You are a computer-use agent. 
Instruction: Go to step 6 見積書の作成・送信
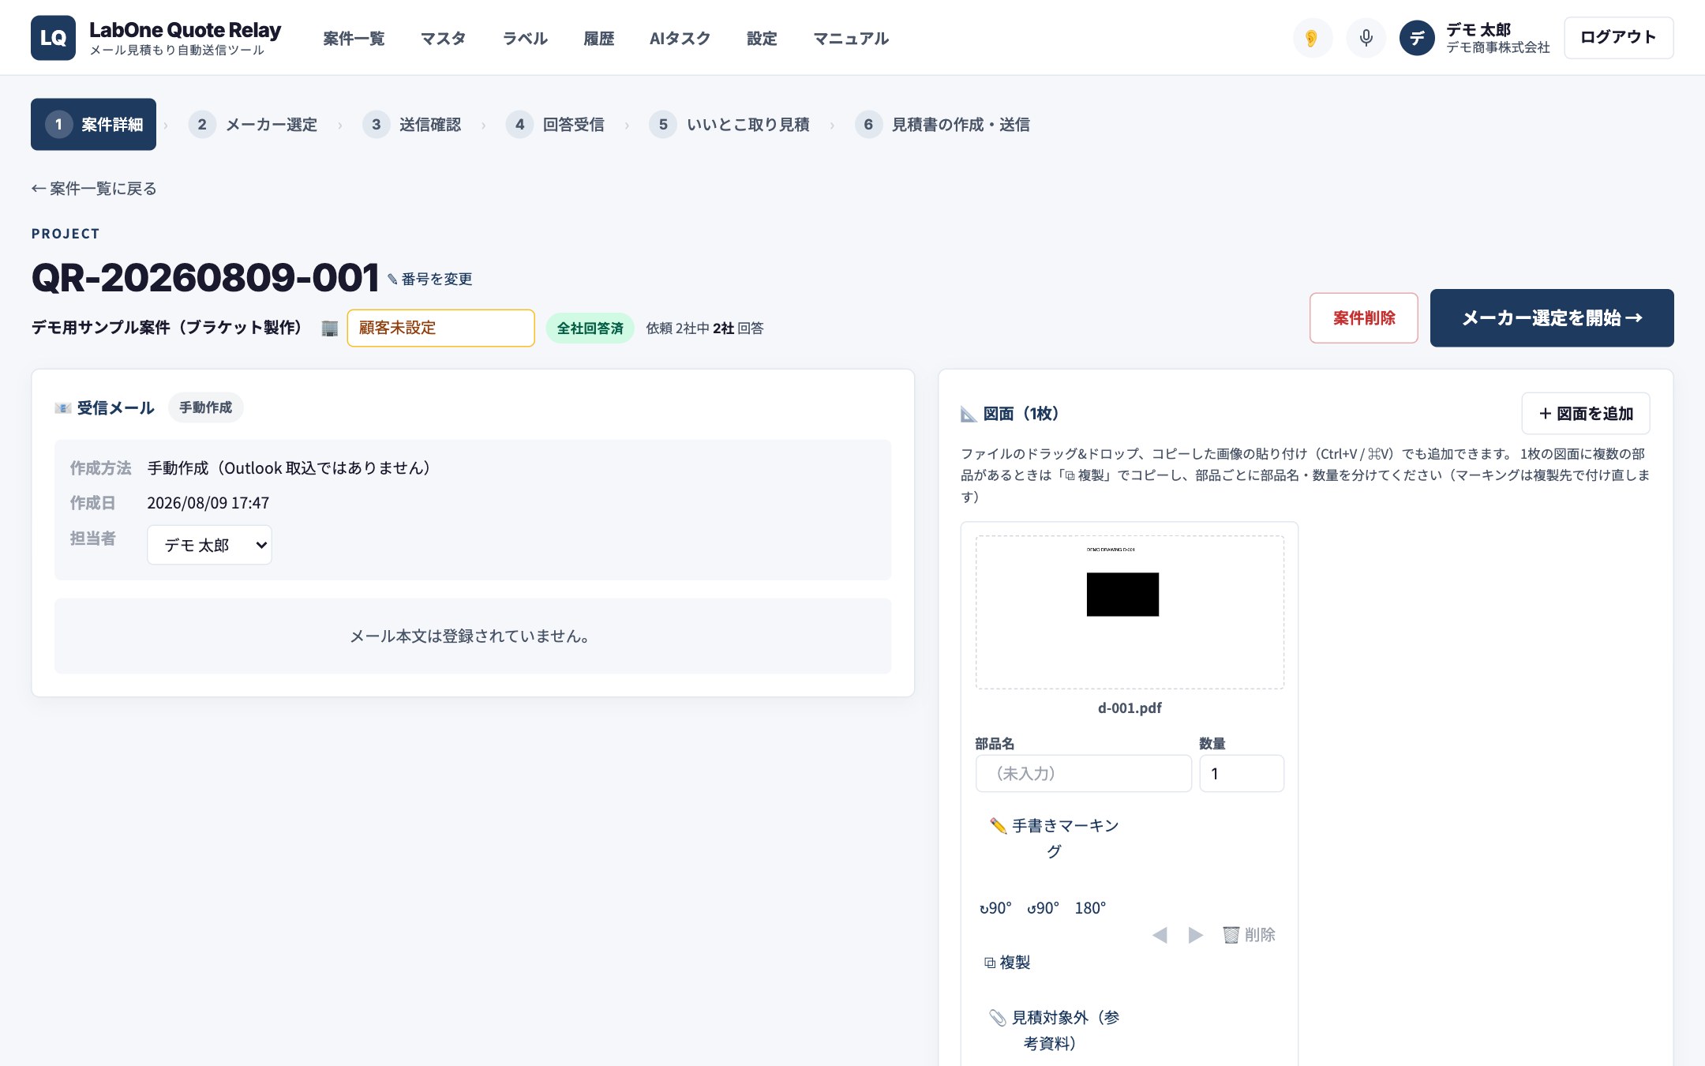point(942,124)
